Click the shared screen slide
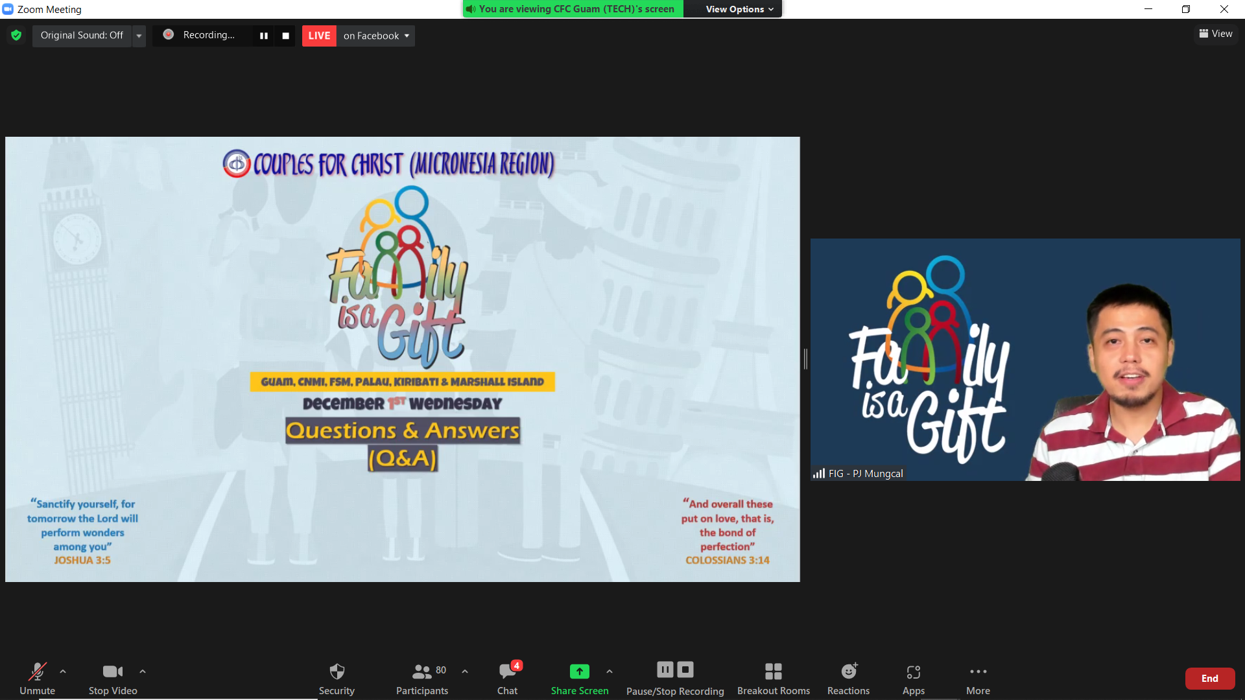 pos(403,359)
